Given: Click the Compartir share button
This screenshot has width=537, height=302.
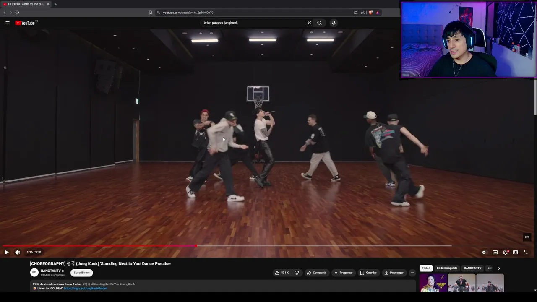Looking at the screenshot, I should (316, 273).
